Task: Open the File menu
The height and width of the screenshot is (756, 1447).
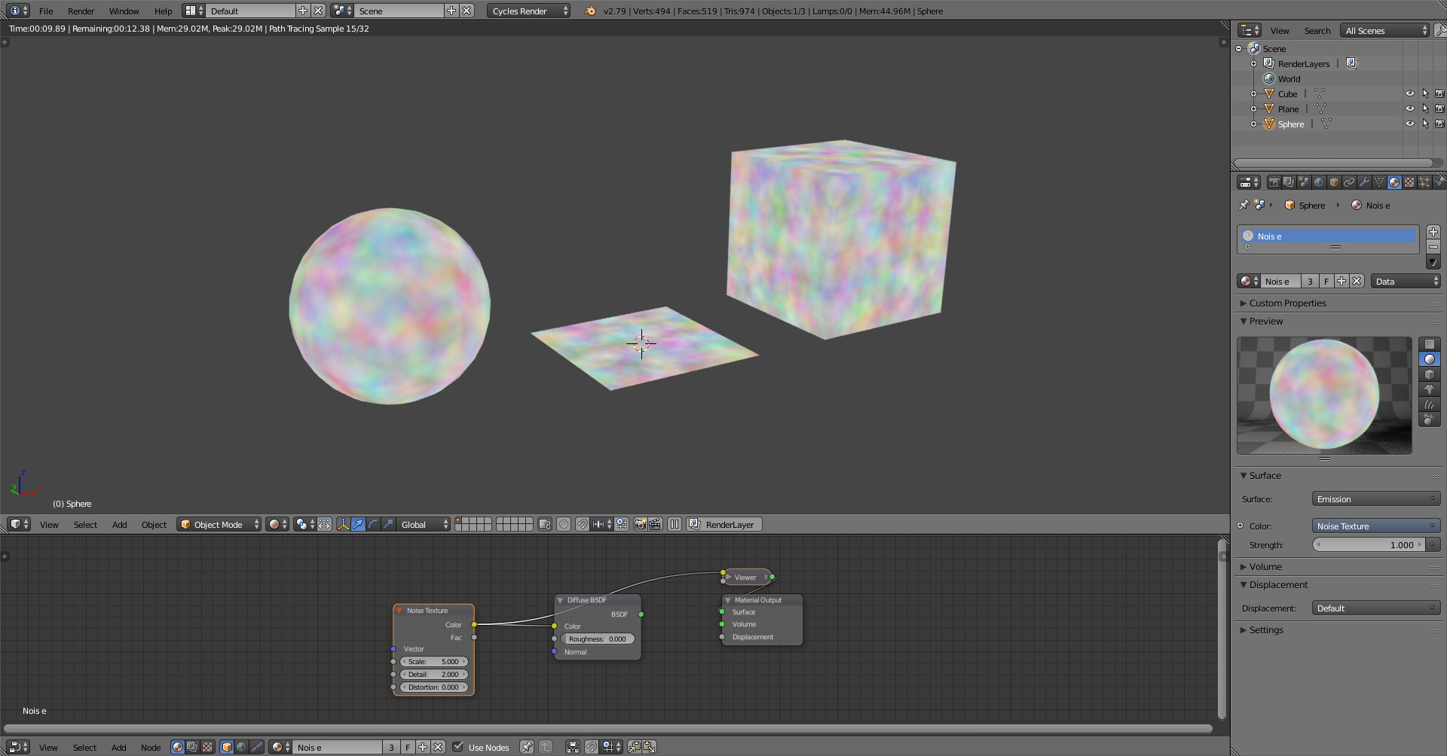Action: coord(46,11)
